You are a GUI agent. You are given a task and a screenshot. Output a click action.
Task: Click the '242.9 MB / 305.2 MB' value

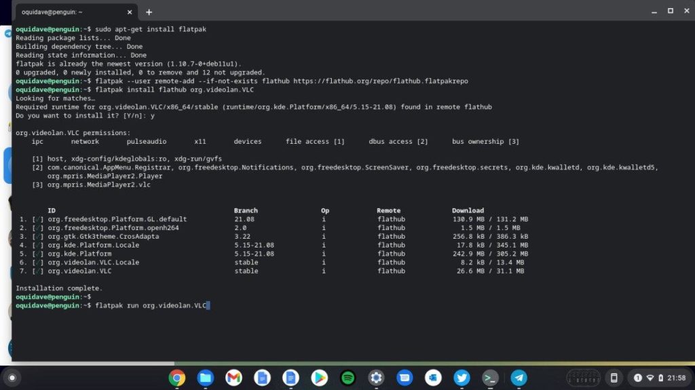490,254
